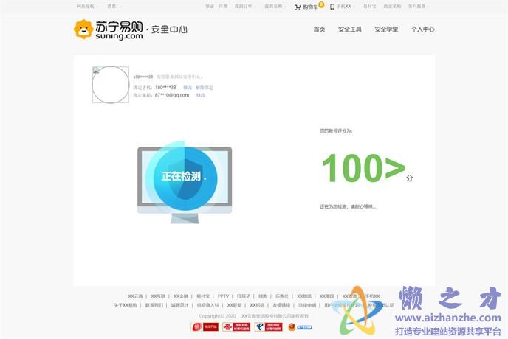
Task: Open 易付宝 link in top bar
Action: click(370, 6)
